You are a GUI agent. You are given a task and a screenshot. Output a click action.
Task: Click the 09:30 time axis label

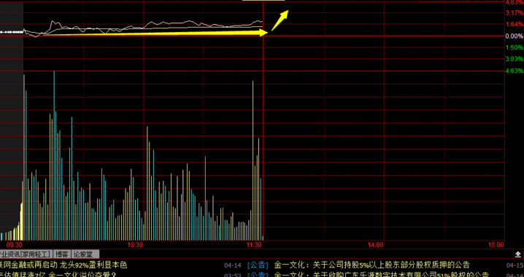(15, 245)
